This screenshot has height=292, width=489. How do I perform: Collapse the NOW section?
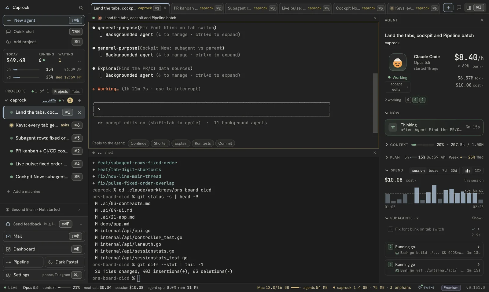pyautogui.click(x=387, y=113)
